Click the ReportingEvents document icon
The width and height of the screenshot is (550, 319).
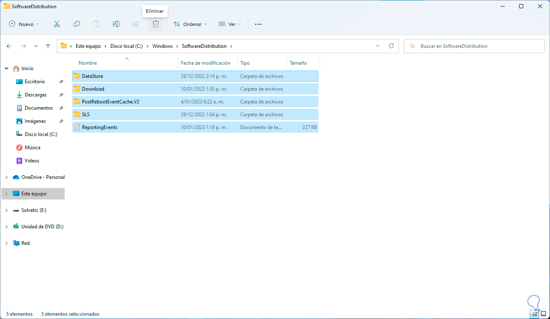(x=77, y=127)
